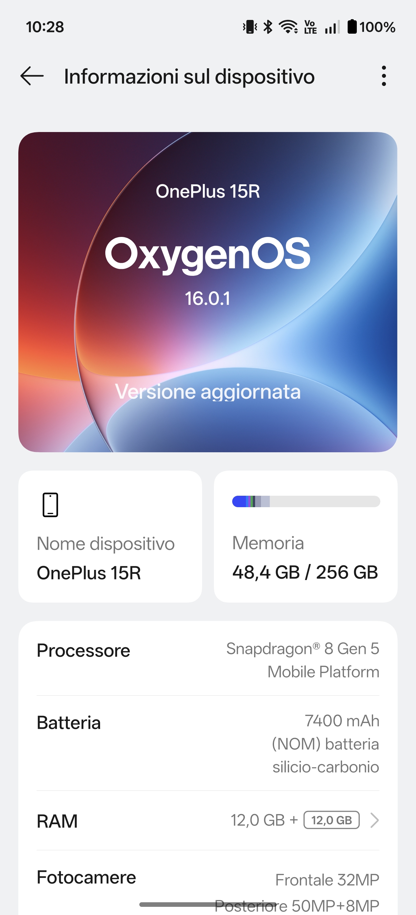Tap the Wi-Fi status icon
Viewport: 416px width, 915px height.
point(288,27)
